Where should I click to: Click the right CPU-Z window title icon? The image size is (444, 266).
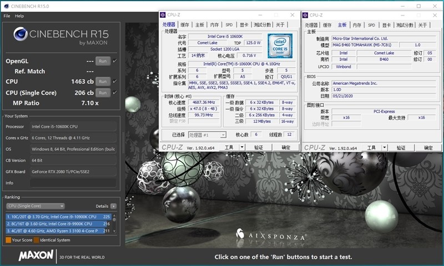[305, 15]
